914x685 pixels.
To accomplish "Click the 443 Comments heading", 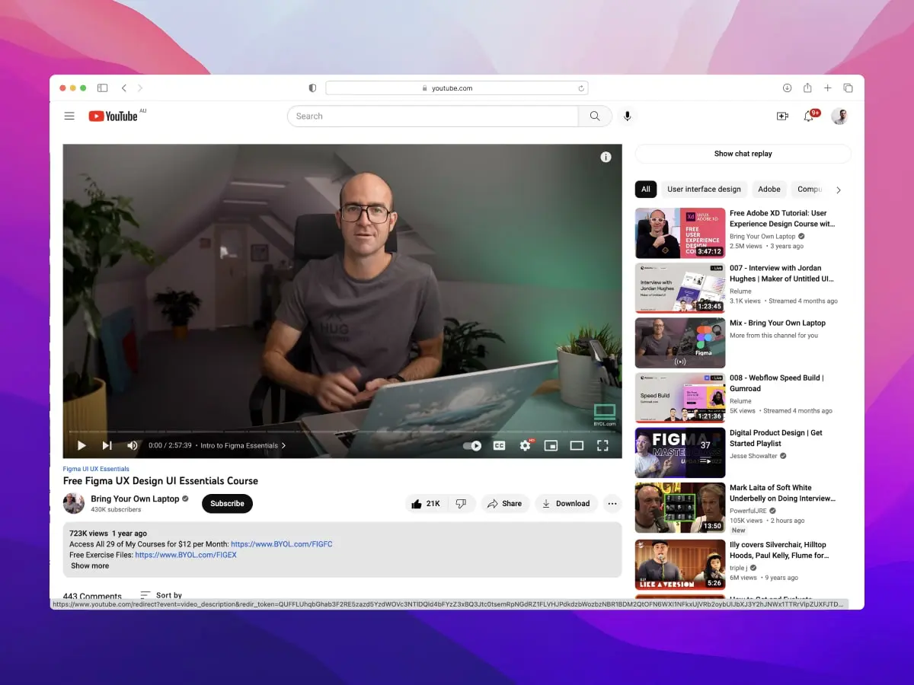I will point(92,596).
